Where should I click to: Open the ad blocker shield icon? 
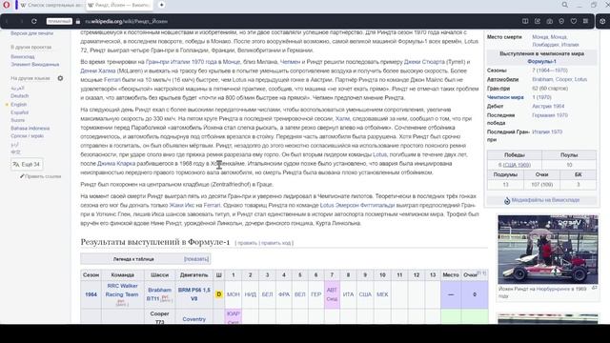(x=561, y=21)
